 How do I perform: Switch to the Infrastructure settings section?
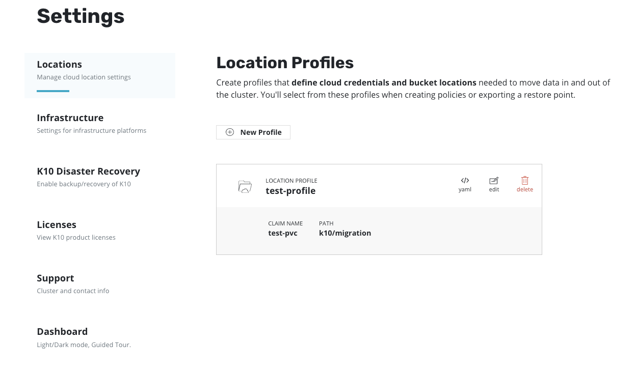tap(70, 118)
